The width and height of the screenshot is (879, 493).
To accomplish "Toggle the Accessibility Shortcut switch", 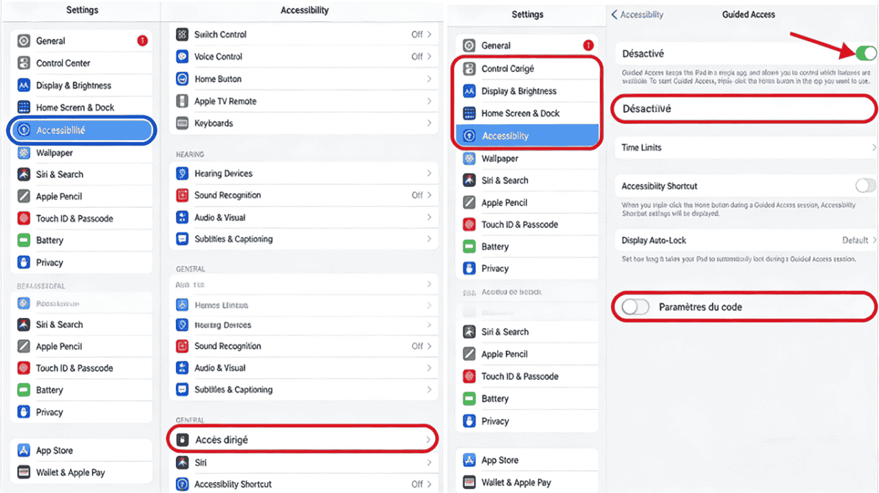I will 865,186.
